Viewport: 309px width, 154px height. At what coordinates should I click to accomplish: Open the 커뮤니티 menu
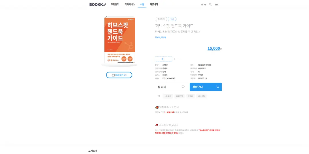(x=154, y=4)
